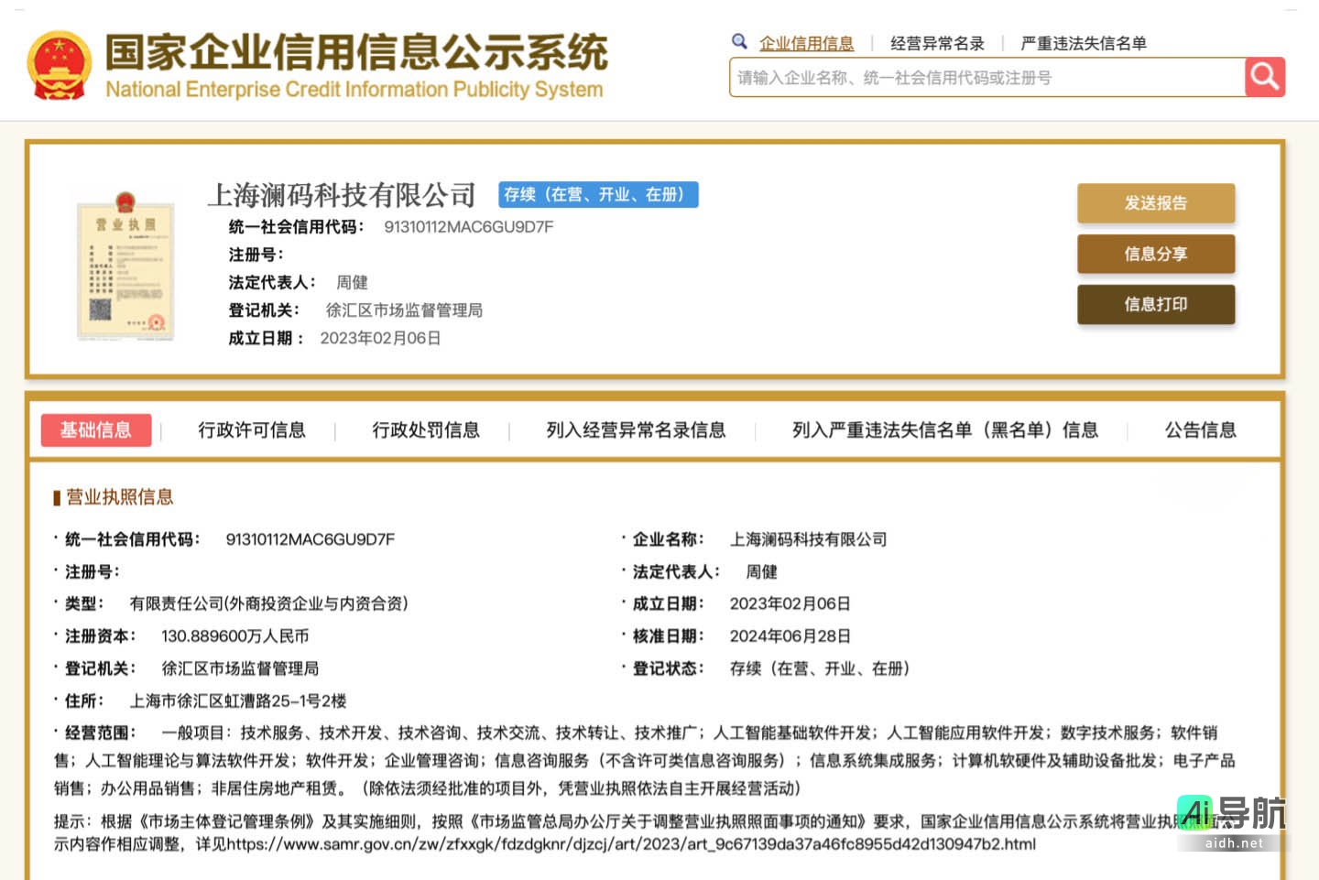Image resolution: width=1319 pixels, height=880 pixels.
Task: Click the address 上海市徐汇区虹漕路25-1号2楼
Action: (x=238, y=701)
